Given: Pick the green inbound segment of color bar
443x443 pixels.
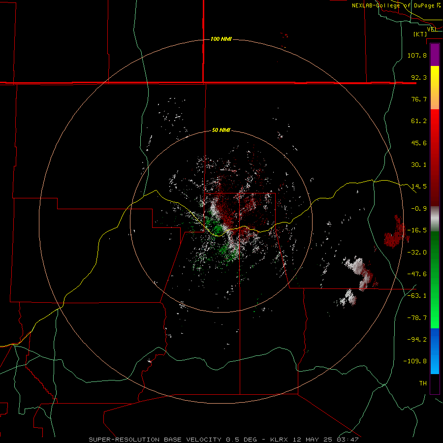Looking at the screenshot, I should tap(435, 280).
